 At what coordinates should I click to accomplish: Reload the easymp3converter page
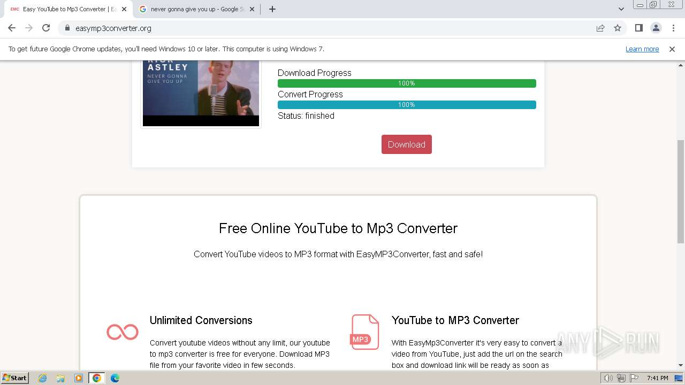click(46, 28)
